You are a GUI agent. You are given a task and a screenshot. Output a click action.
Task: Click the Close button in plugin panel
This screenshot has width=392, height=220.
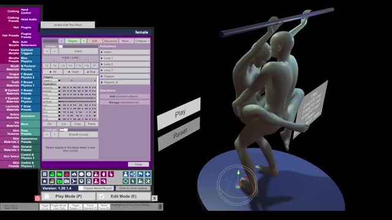pos(138,164)
